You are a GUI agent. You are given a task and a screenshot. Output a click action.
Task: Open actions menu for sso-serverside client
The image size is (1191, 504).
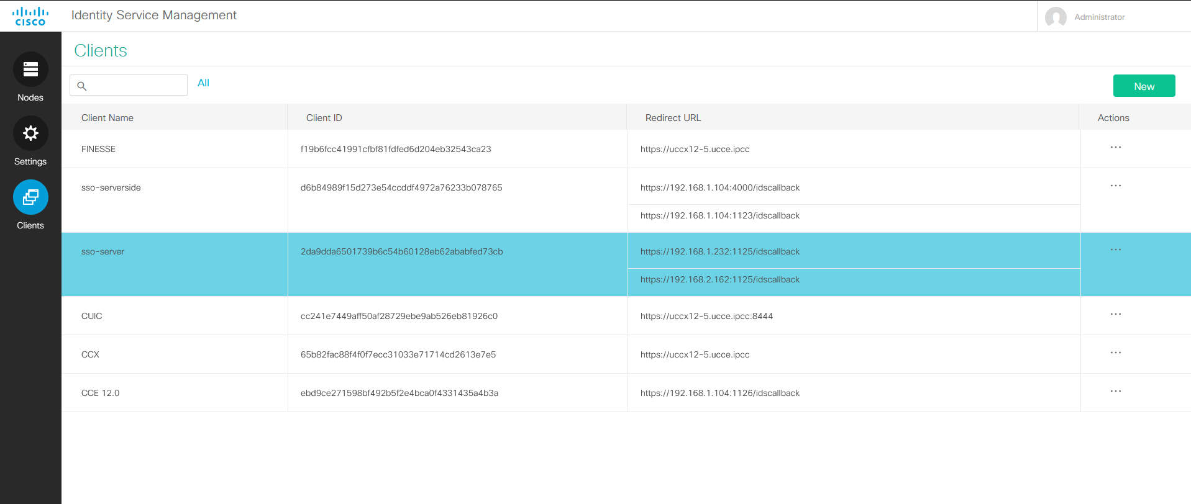point(1115,186)
